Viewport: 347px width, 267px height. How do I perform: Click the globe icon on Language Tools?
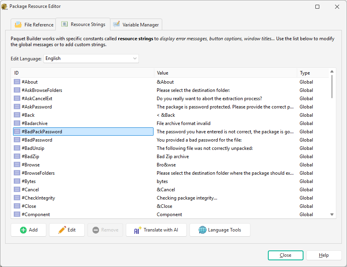pyautogui.click(x=203, y=230)
